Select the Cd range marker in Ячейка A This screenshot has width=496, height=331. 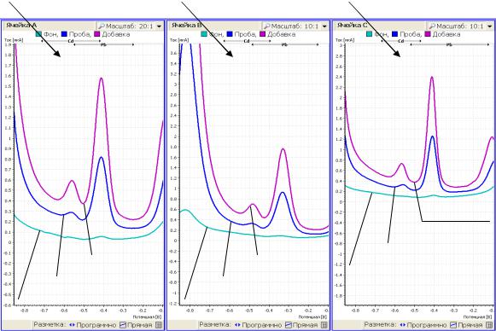click(71, 41)
